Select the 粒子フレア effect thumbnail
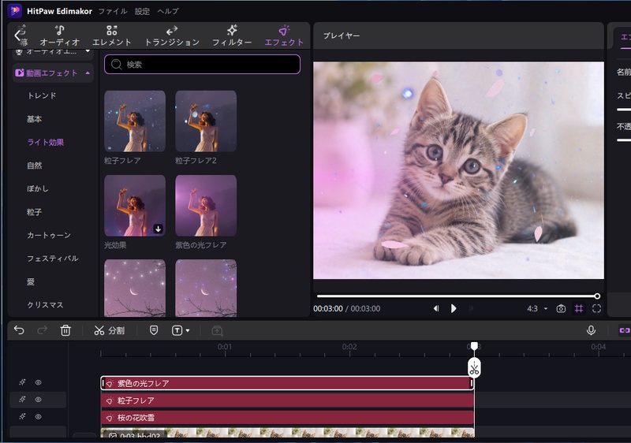Viewport: 631px width, 443px height. click(x=135, y=121)
